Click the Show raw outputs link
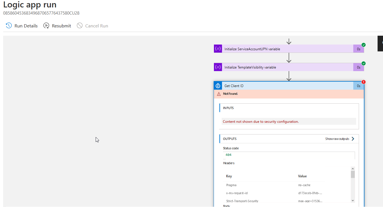The height and width of the screenshot is (207, 383). point(337,138)
